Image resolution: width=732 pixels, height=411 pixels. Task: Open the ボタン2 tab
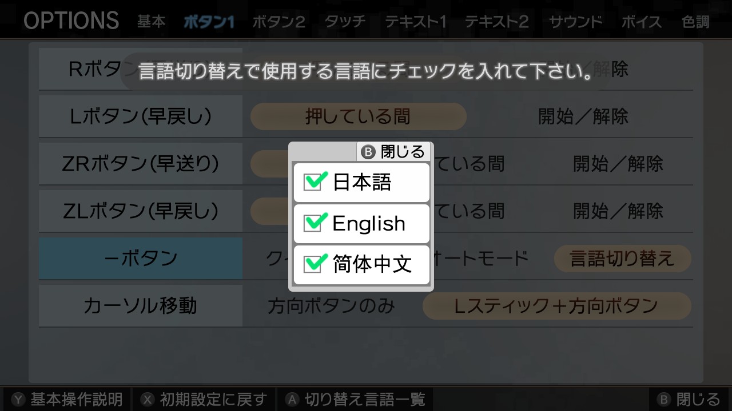pyautogui.click(x=279, y=22)
